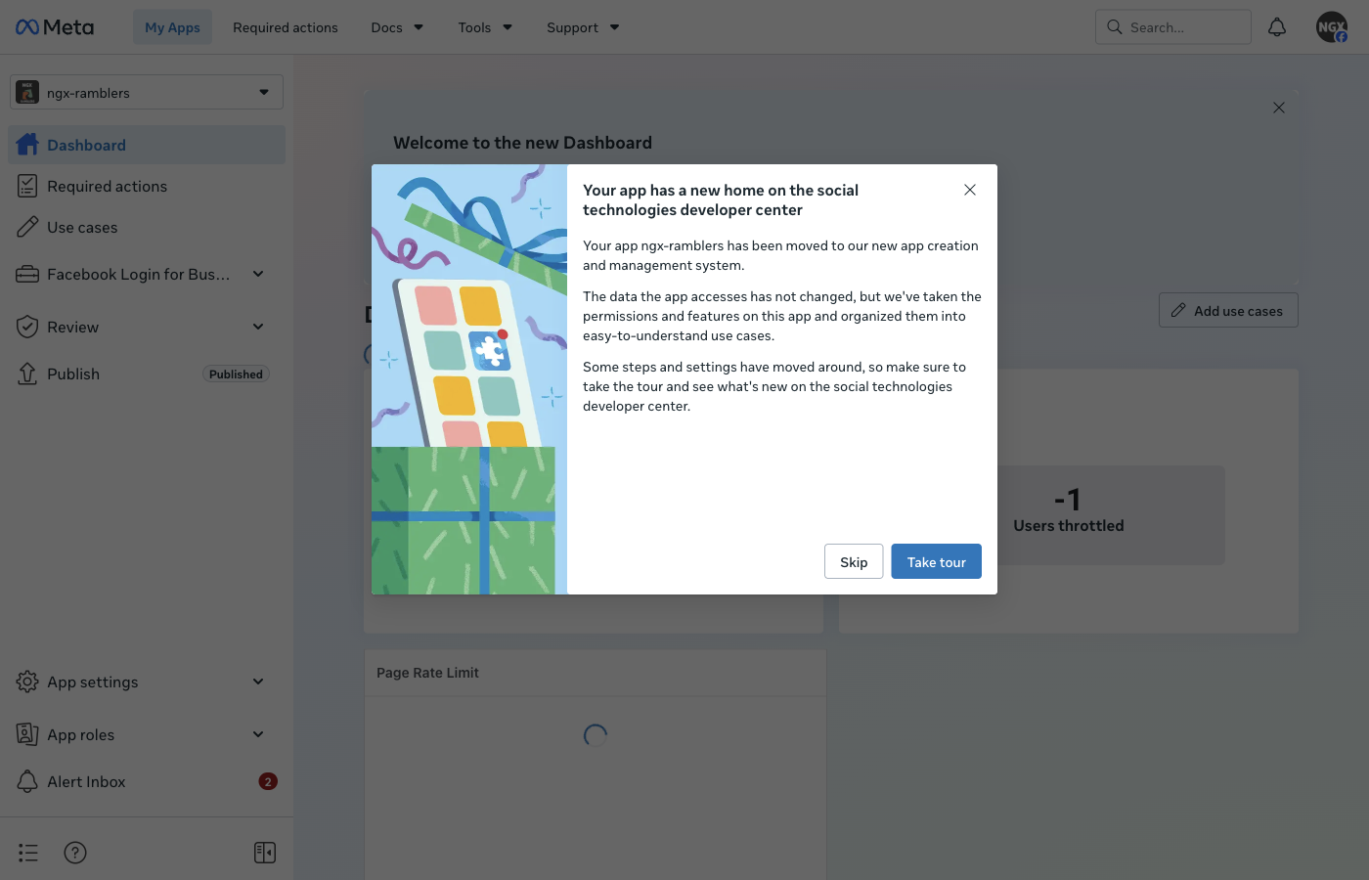This screenshot has width=1369, height=880.
Task: Click the Required actions checklist icon
Action: point(27,186)
